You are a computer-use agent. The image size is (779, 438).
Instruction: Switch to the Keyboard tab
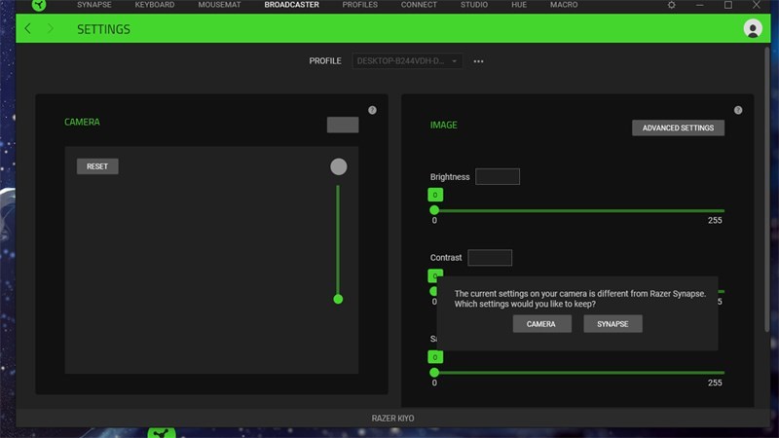pyautogui.click(x=155, y=5)
